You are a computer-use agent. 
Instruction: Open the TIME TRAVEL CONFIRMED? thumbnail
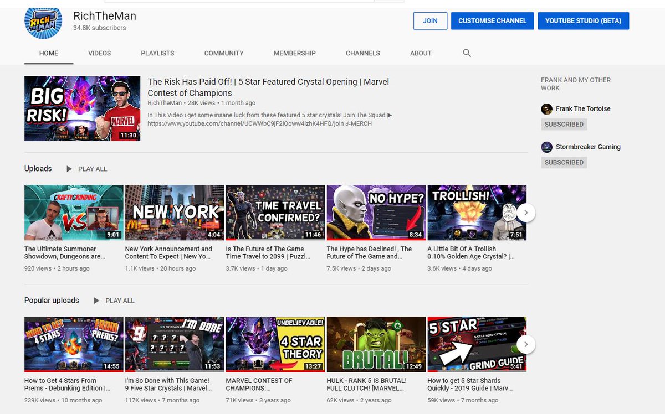[x=275, y=213]
